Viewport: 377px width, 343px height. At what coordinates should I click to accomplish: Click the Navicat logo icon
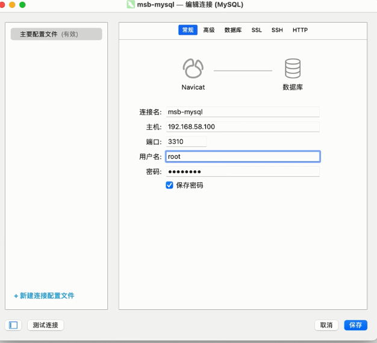click(x=193, y=69)
